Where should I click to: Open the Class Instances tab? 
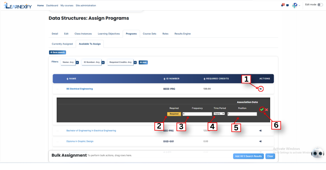[x=83, y=34]
